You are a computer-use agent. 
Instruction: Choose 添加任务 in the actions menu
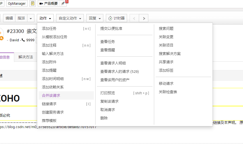coord(49,28)
